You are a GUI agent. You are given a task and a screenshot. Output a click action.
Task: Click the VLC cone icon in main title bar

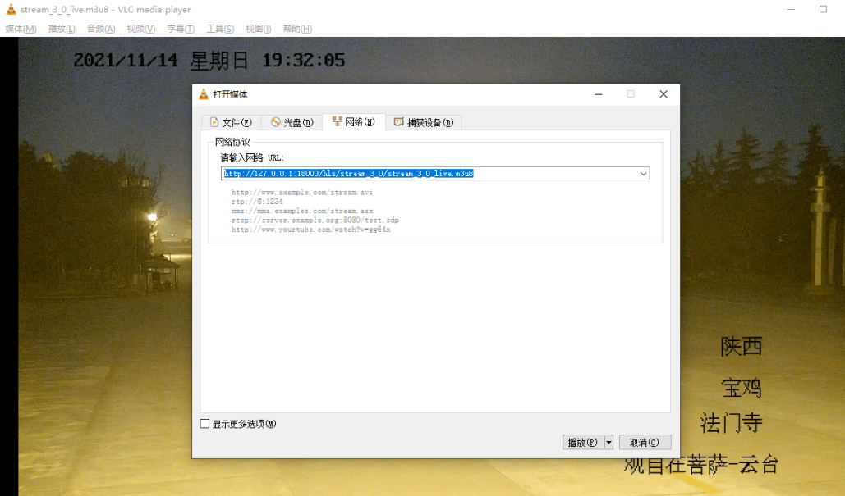coord(11,10)
